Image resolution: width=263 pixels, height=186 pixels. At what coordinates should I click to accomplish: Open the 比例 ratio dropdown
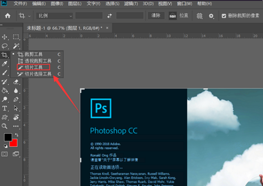[55, 16]
